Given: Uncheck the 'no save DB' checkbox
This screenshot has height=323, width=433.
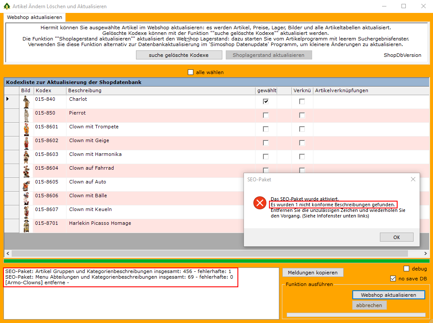Looking at the screenshot, I should coord(392,279).
